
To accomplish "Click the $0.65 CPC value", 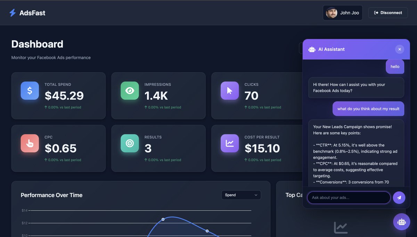I will [61, 149].
